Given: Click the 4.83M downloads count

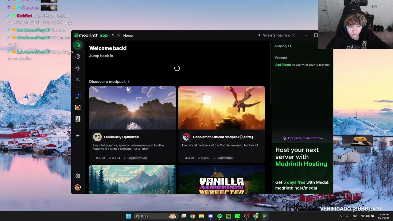Looking at the screenshot, I should [x=188, y=158].
